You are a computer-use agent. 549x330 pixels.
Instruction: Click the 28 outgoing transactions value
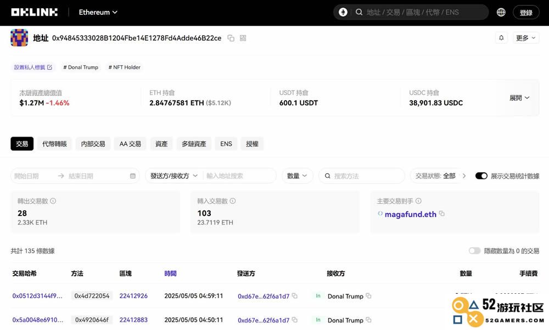pyautogui.click(x=22, y=213)
